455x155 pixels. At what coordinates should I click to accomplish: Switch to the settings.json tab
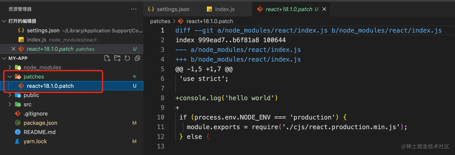[172, 9]
